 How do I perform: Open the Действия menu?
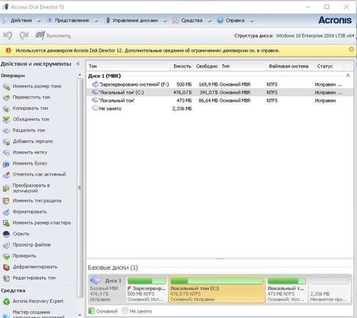tap(21, 20)
